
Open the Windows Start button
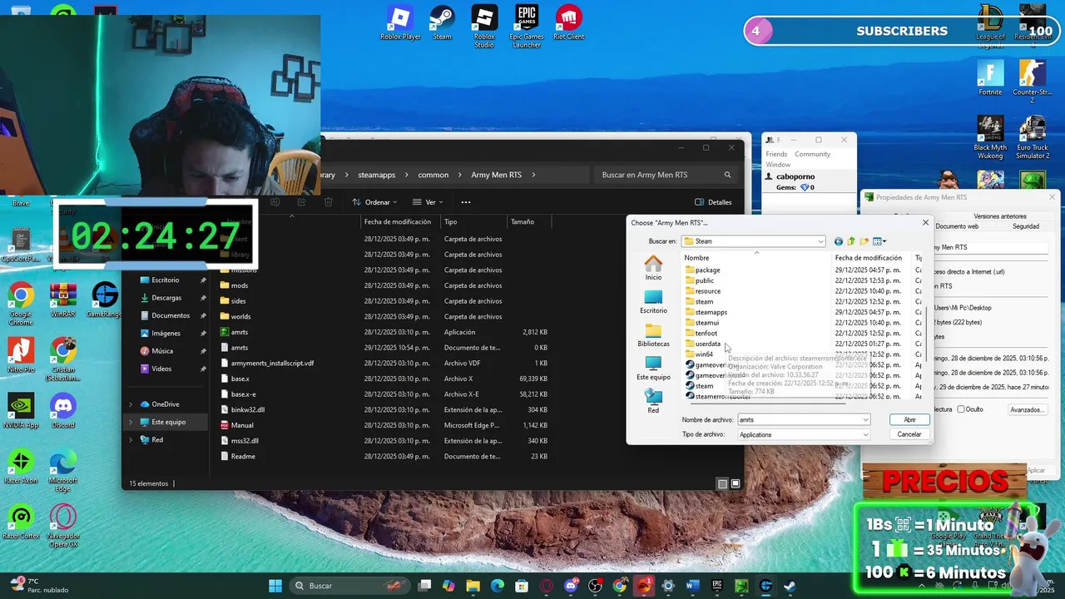tap(275, 586)
